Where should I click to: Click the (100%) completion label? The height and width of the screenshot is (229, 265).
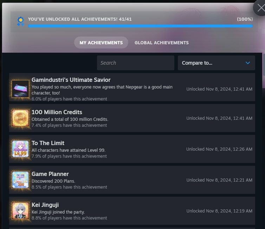(x=245, y=19)
